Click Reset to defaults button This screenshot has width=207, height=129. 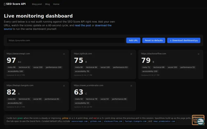pyautogui.click(x=154, y=41)
